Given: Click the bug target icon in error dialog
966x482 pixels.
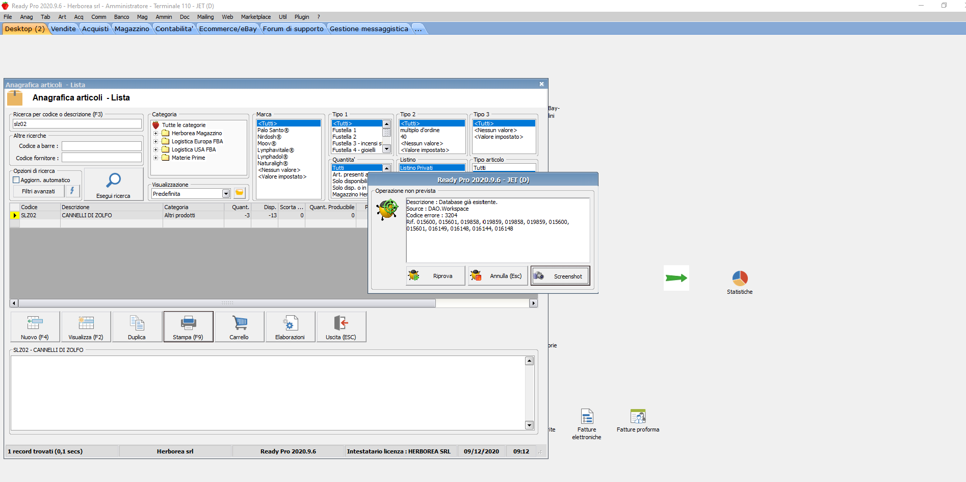Looking at the screenshot, I should click(387, 209).
